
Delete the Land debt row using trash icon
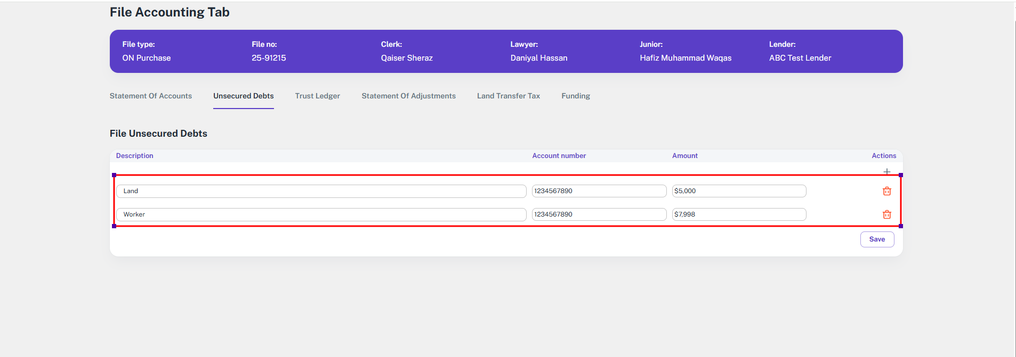(886, 191)
